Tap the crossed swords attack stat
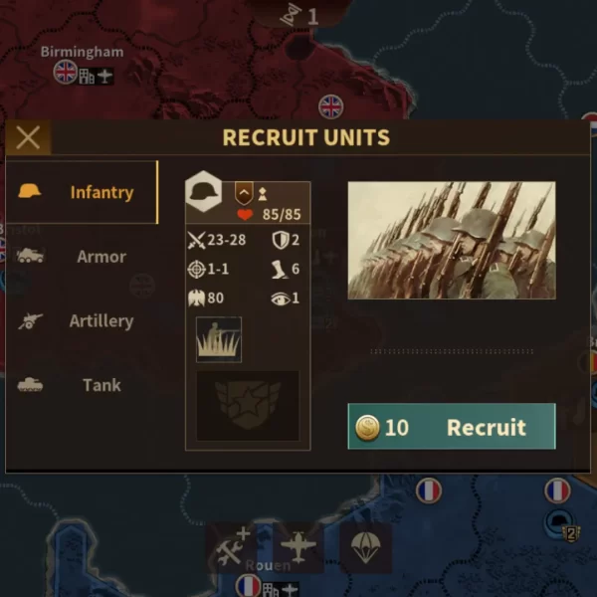Viewport: 597px width, 597px height. (196, 240)
